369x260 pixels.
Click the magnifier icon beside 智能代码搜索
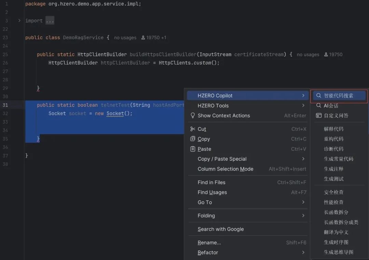(318, 96)
